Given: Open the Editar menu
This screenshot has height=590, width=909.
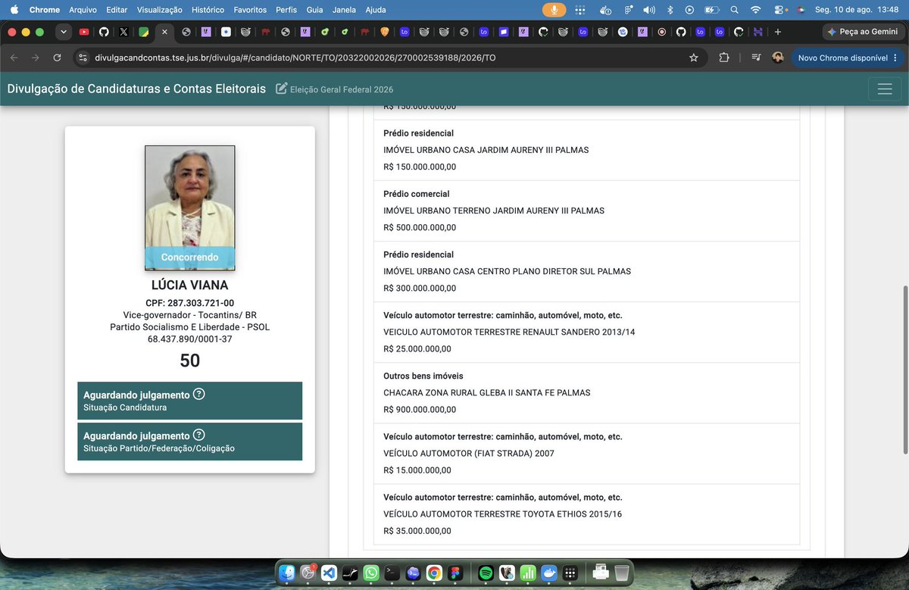Looking at the screenshot, I should pyautogui.click(x=117, y=10).
